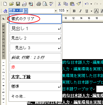Open the style box dropdown arrow

(x=26, y=11)
